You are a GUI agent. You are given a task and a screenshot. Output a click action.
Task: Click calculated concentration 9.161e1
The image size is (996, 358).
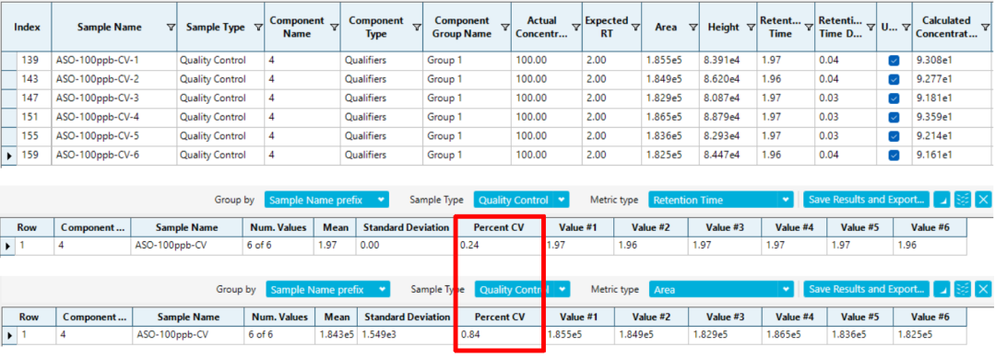(x=952, y=156)
